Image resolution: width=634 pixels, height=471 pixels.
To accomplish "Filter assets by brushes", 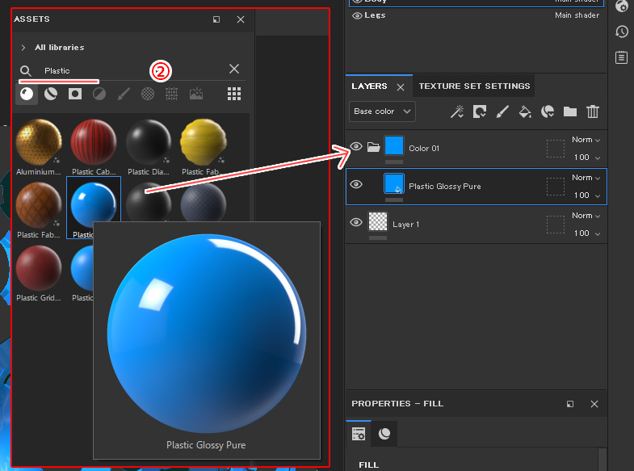I will (x=124, y=94).
